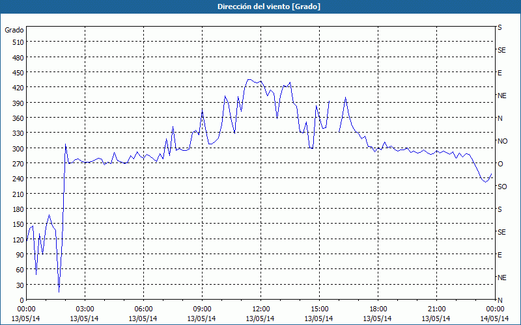Click the 270 y-axis tick label

18,164
